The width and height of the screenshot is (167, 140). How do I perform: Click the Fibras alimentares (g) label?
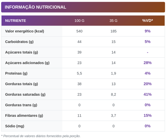[x=24, y=116]
